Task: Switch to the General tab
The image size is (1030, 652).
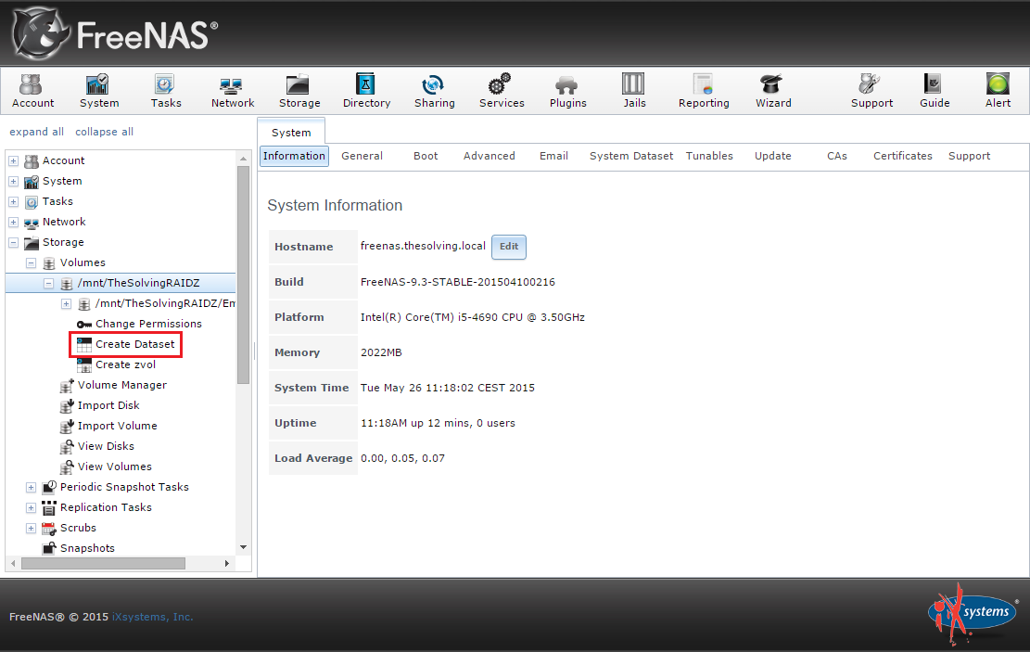Action: point(362,156)
